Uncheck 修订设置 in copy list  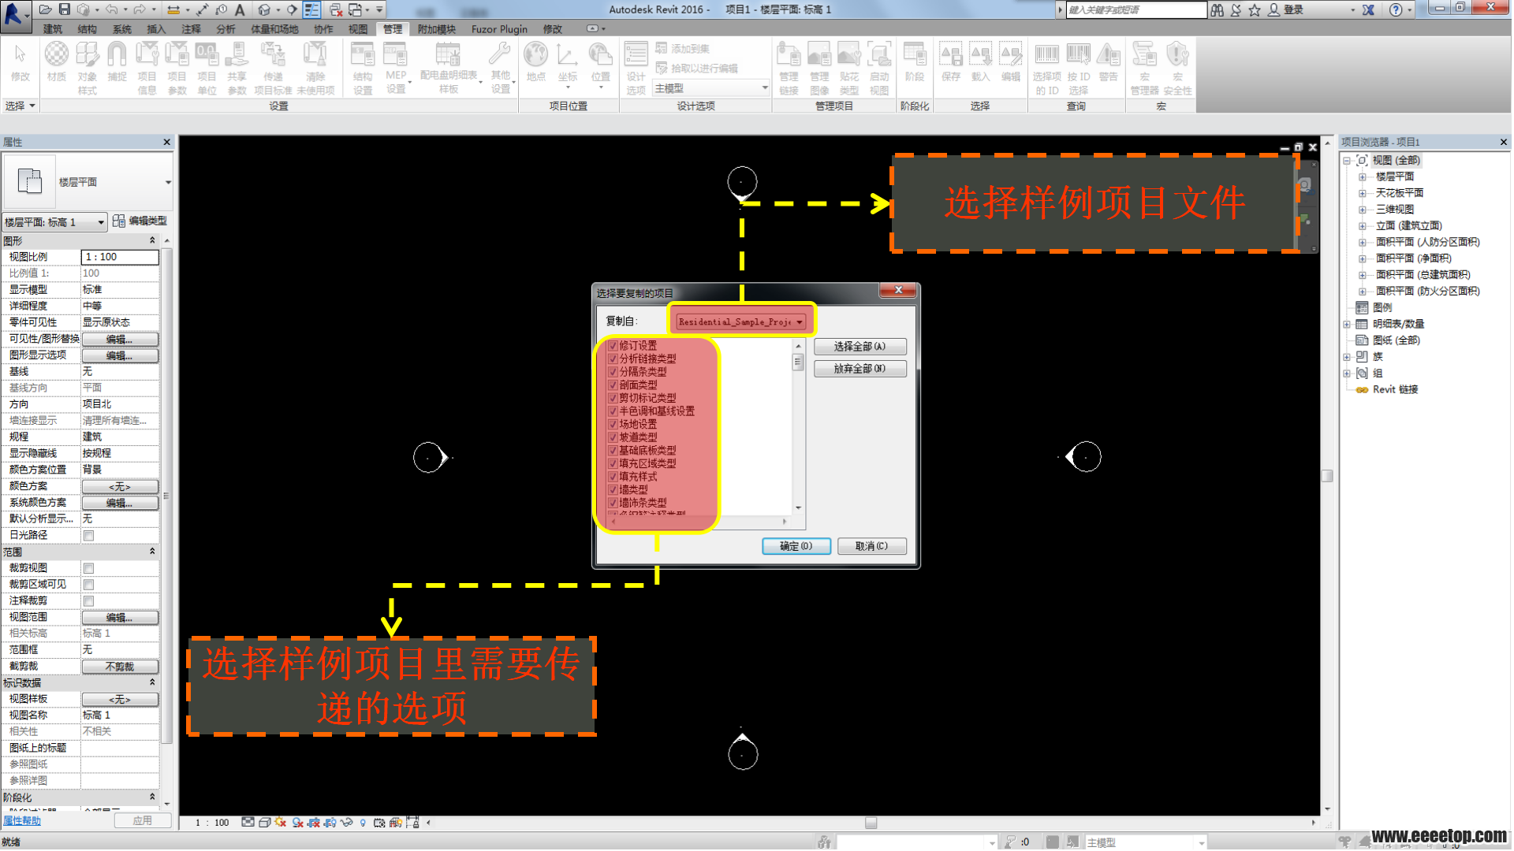click(x=613, y=346)
